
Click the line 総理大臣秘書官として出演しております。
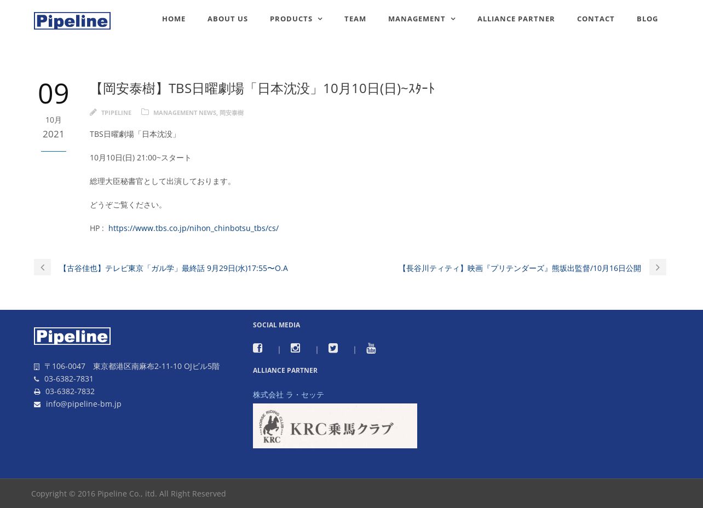(x=163, y=181)
